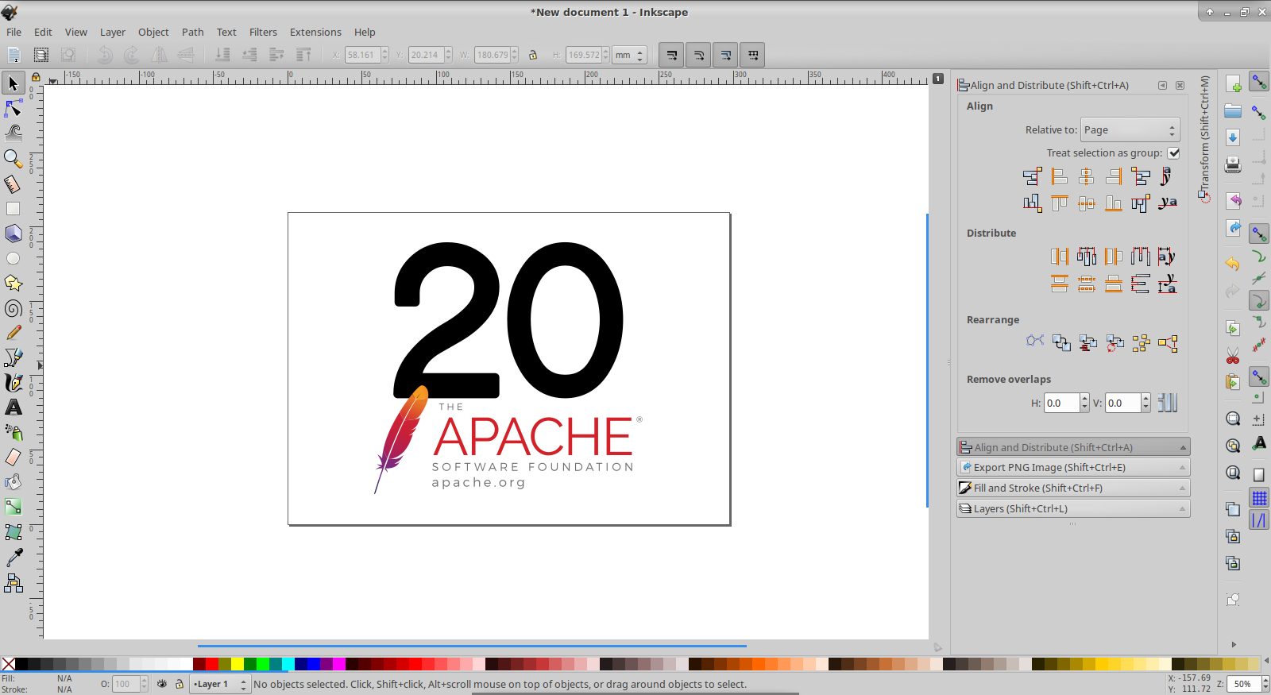Pick the Dropper color tool
Viewport: 1271px width, 695px height.
[14, 557]
